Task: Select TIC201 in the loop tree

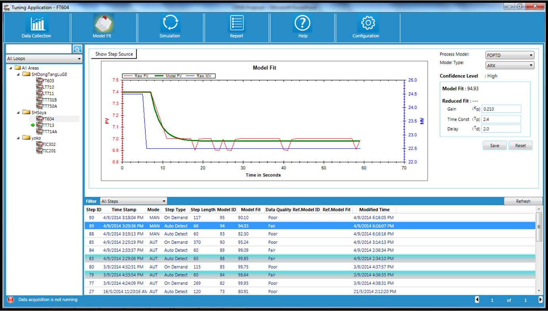Action: 49,150
